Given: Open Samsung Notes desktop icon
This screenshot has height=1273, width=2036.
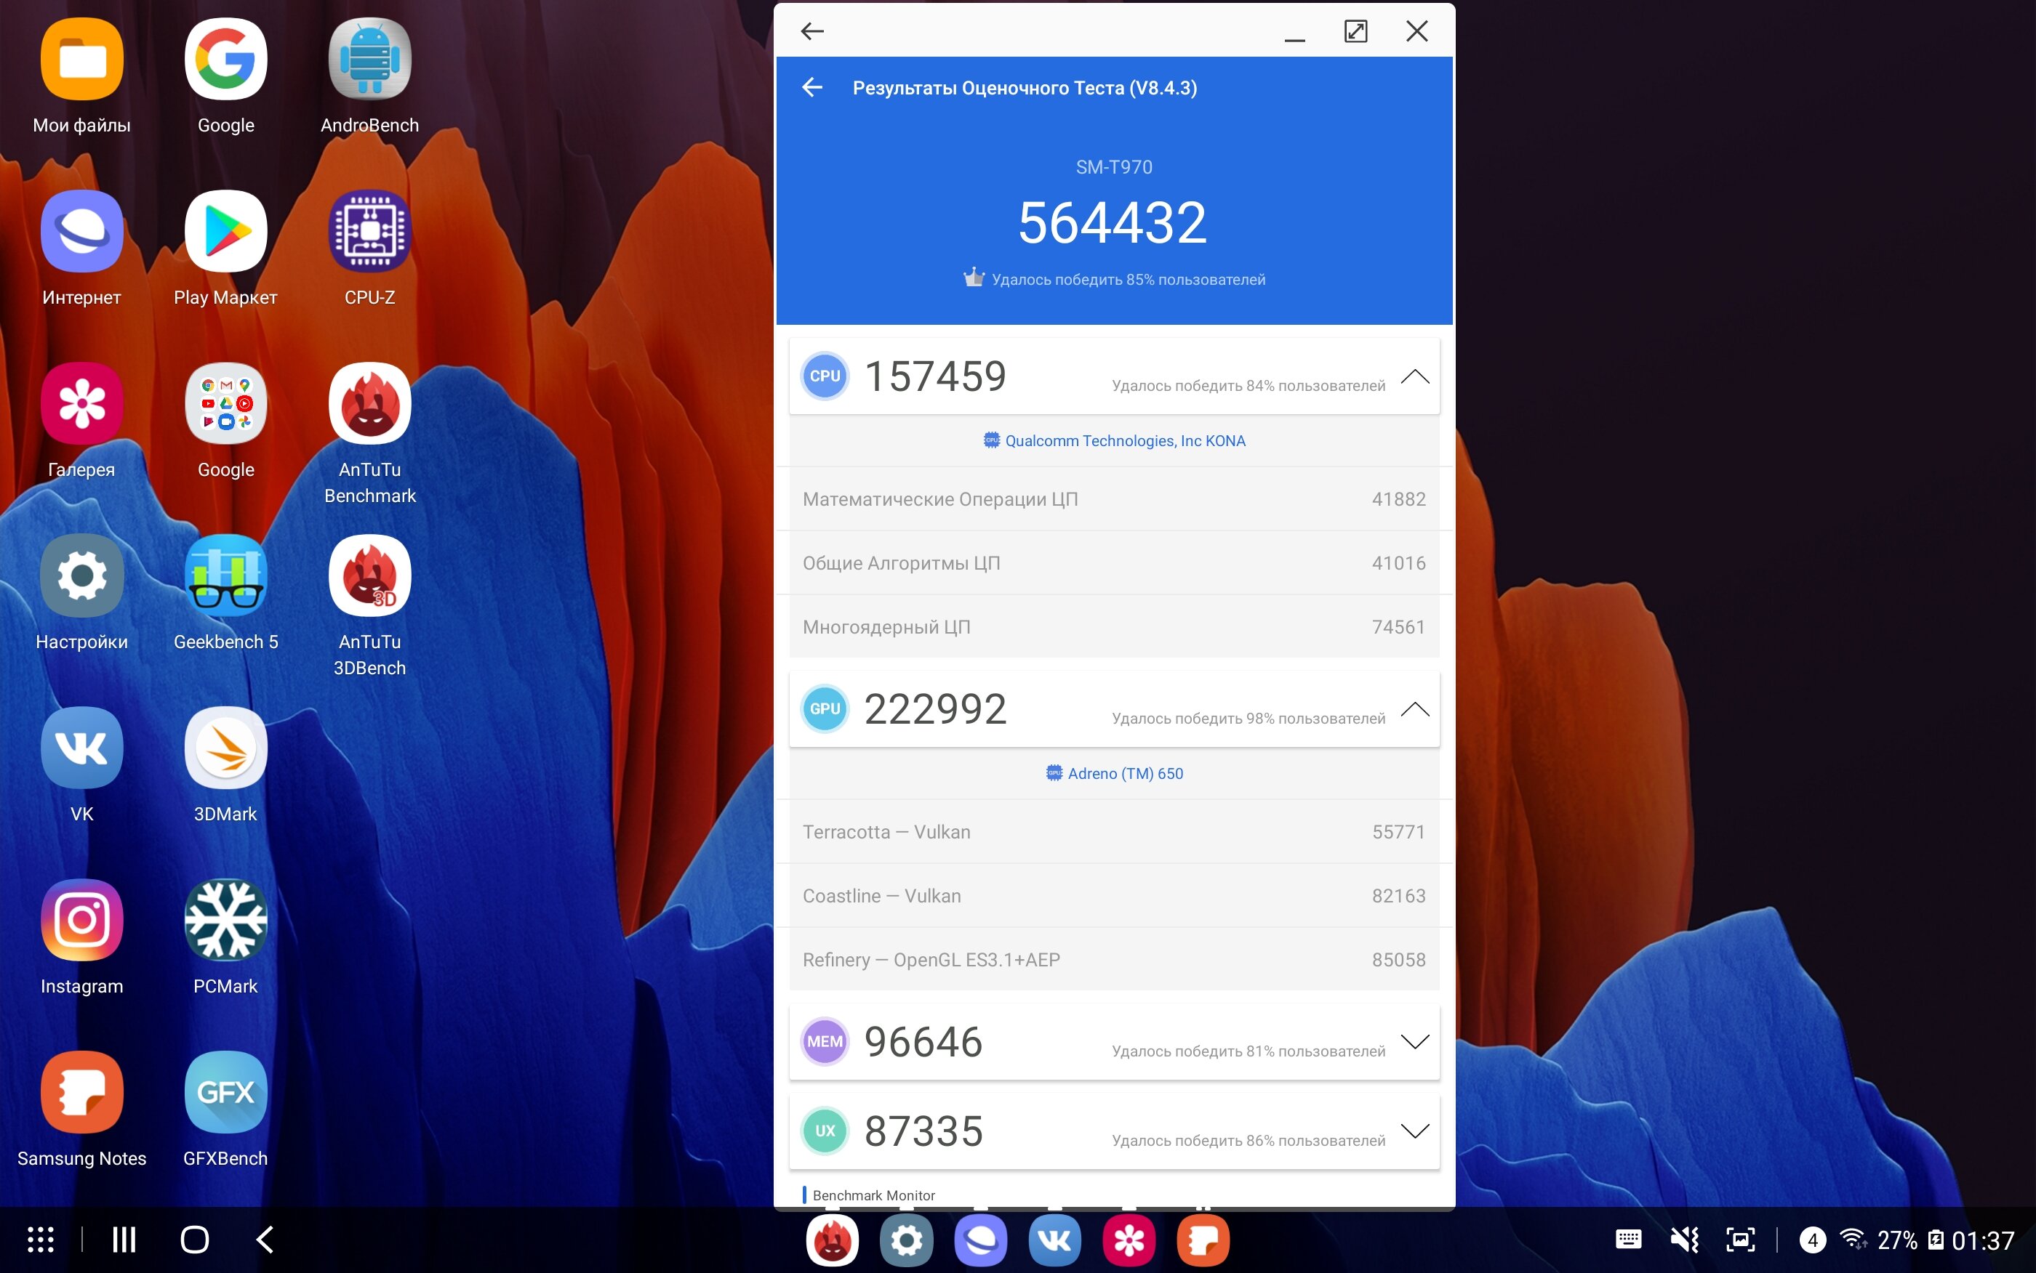Looking at the screenshot, I should point(81,1092).
